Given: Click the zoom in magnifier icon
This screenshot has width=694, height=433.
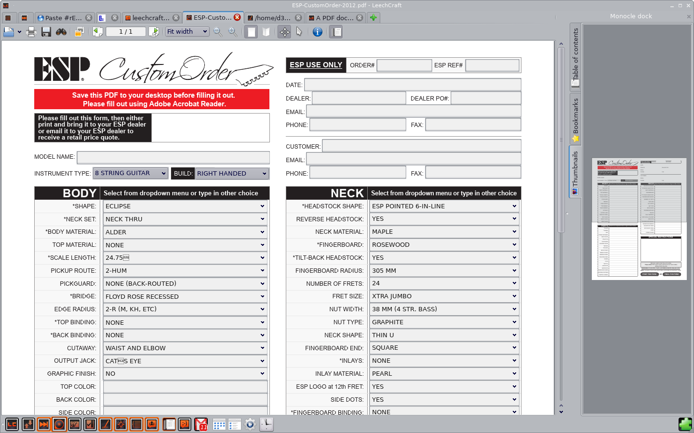Looking at the screenshot, I should (233, 32).
